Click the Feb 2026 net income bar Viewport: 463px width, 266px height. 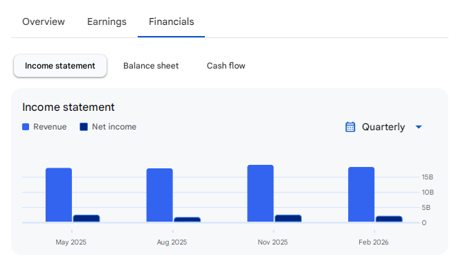(x=389, y=219)
